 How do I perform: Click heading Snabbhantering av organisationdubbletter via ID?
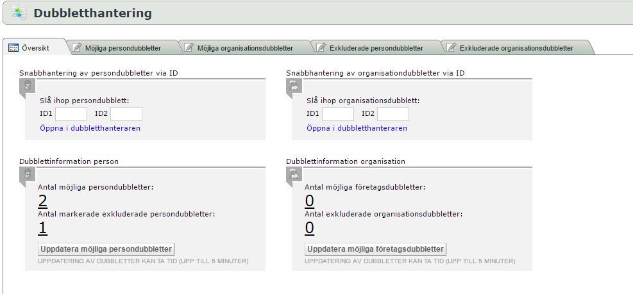click(375, 73)
